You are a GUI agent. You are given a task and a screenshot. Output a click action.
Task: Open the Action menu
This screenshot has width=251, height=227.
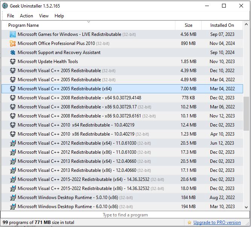click(26, 16)
